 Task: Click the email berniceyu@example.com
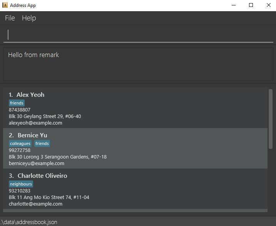tap(37, 164)
